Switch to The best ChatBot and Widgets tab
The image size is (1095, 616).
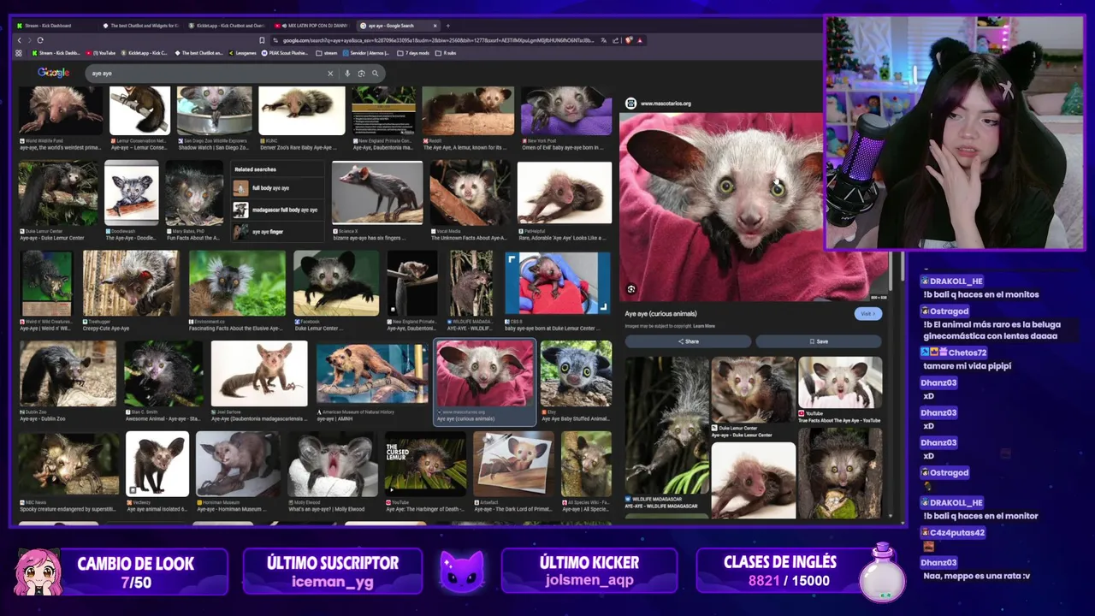click(141, 26)
